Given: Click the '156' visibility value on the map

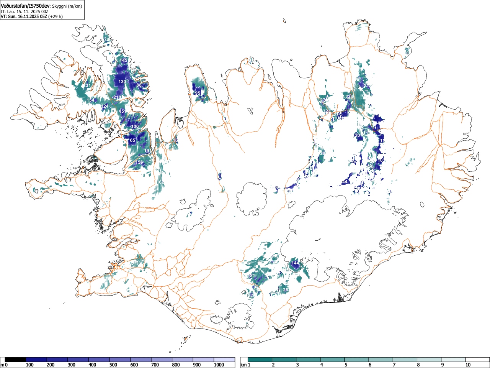Looking at the screenshot, I should (139, 162).
